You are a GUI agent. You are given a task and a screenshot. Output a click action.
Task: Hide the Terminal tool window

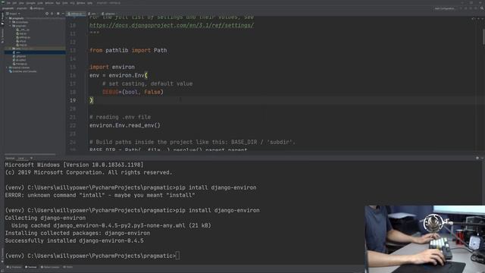coord(482,158)
